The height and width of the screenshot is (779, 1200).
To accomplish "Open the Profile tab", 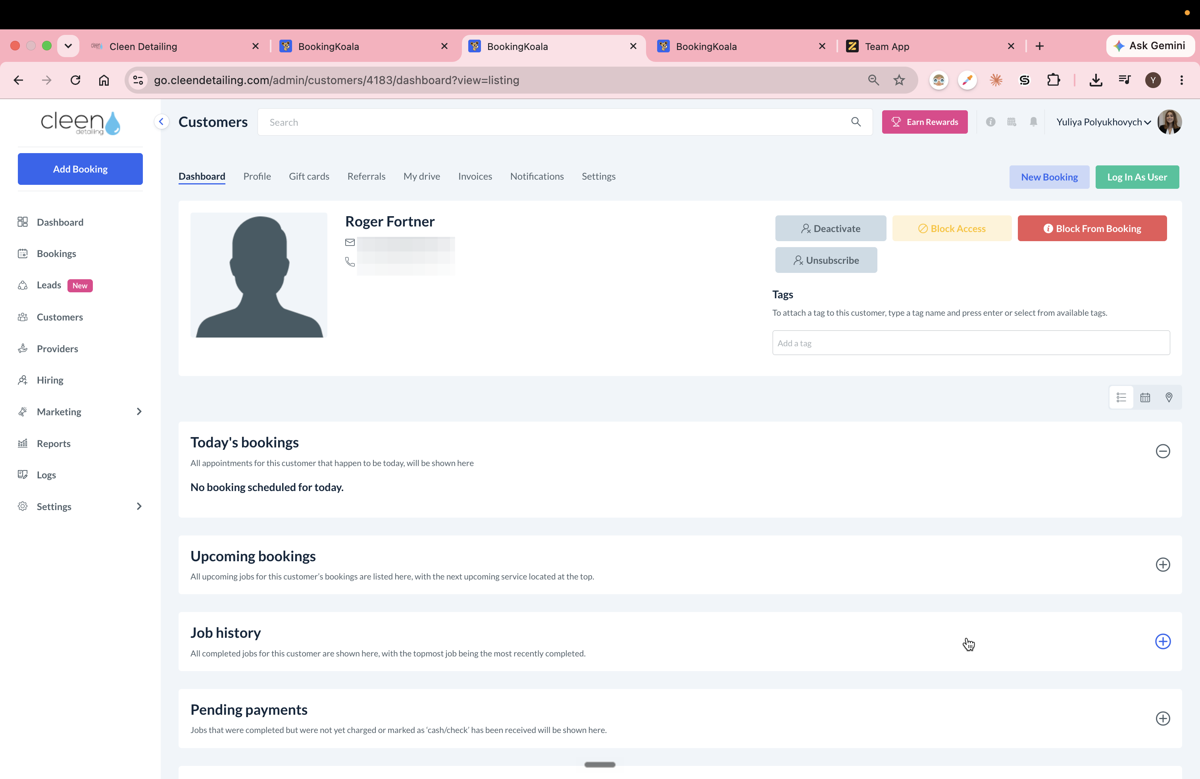I will click(257, 177).
